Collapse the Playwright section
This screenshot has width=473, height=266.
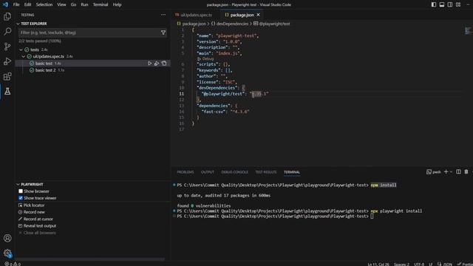point(18,184)
